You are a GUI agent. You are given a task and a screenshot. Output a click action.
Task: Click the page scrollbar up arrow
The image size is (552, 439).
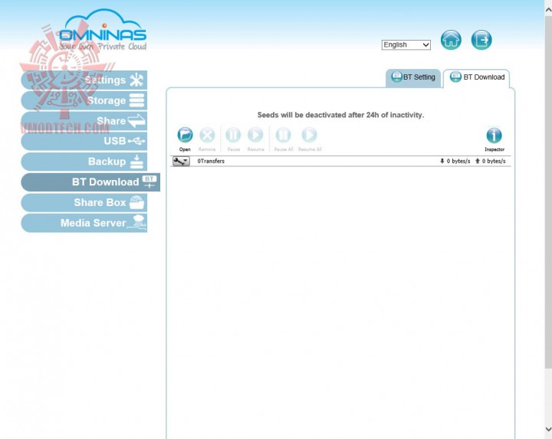(x=548, y=10)
